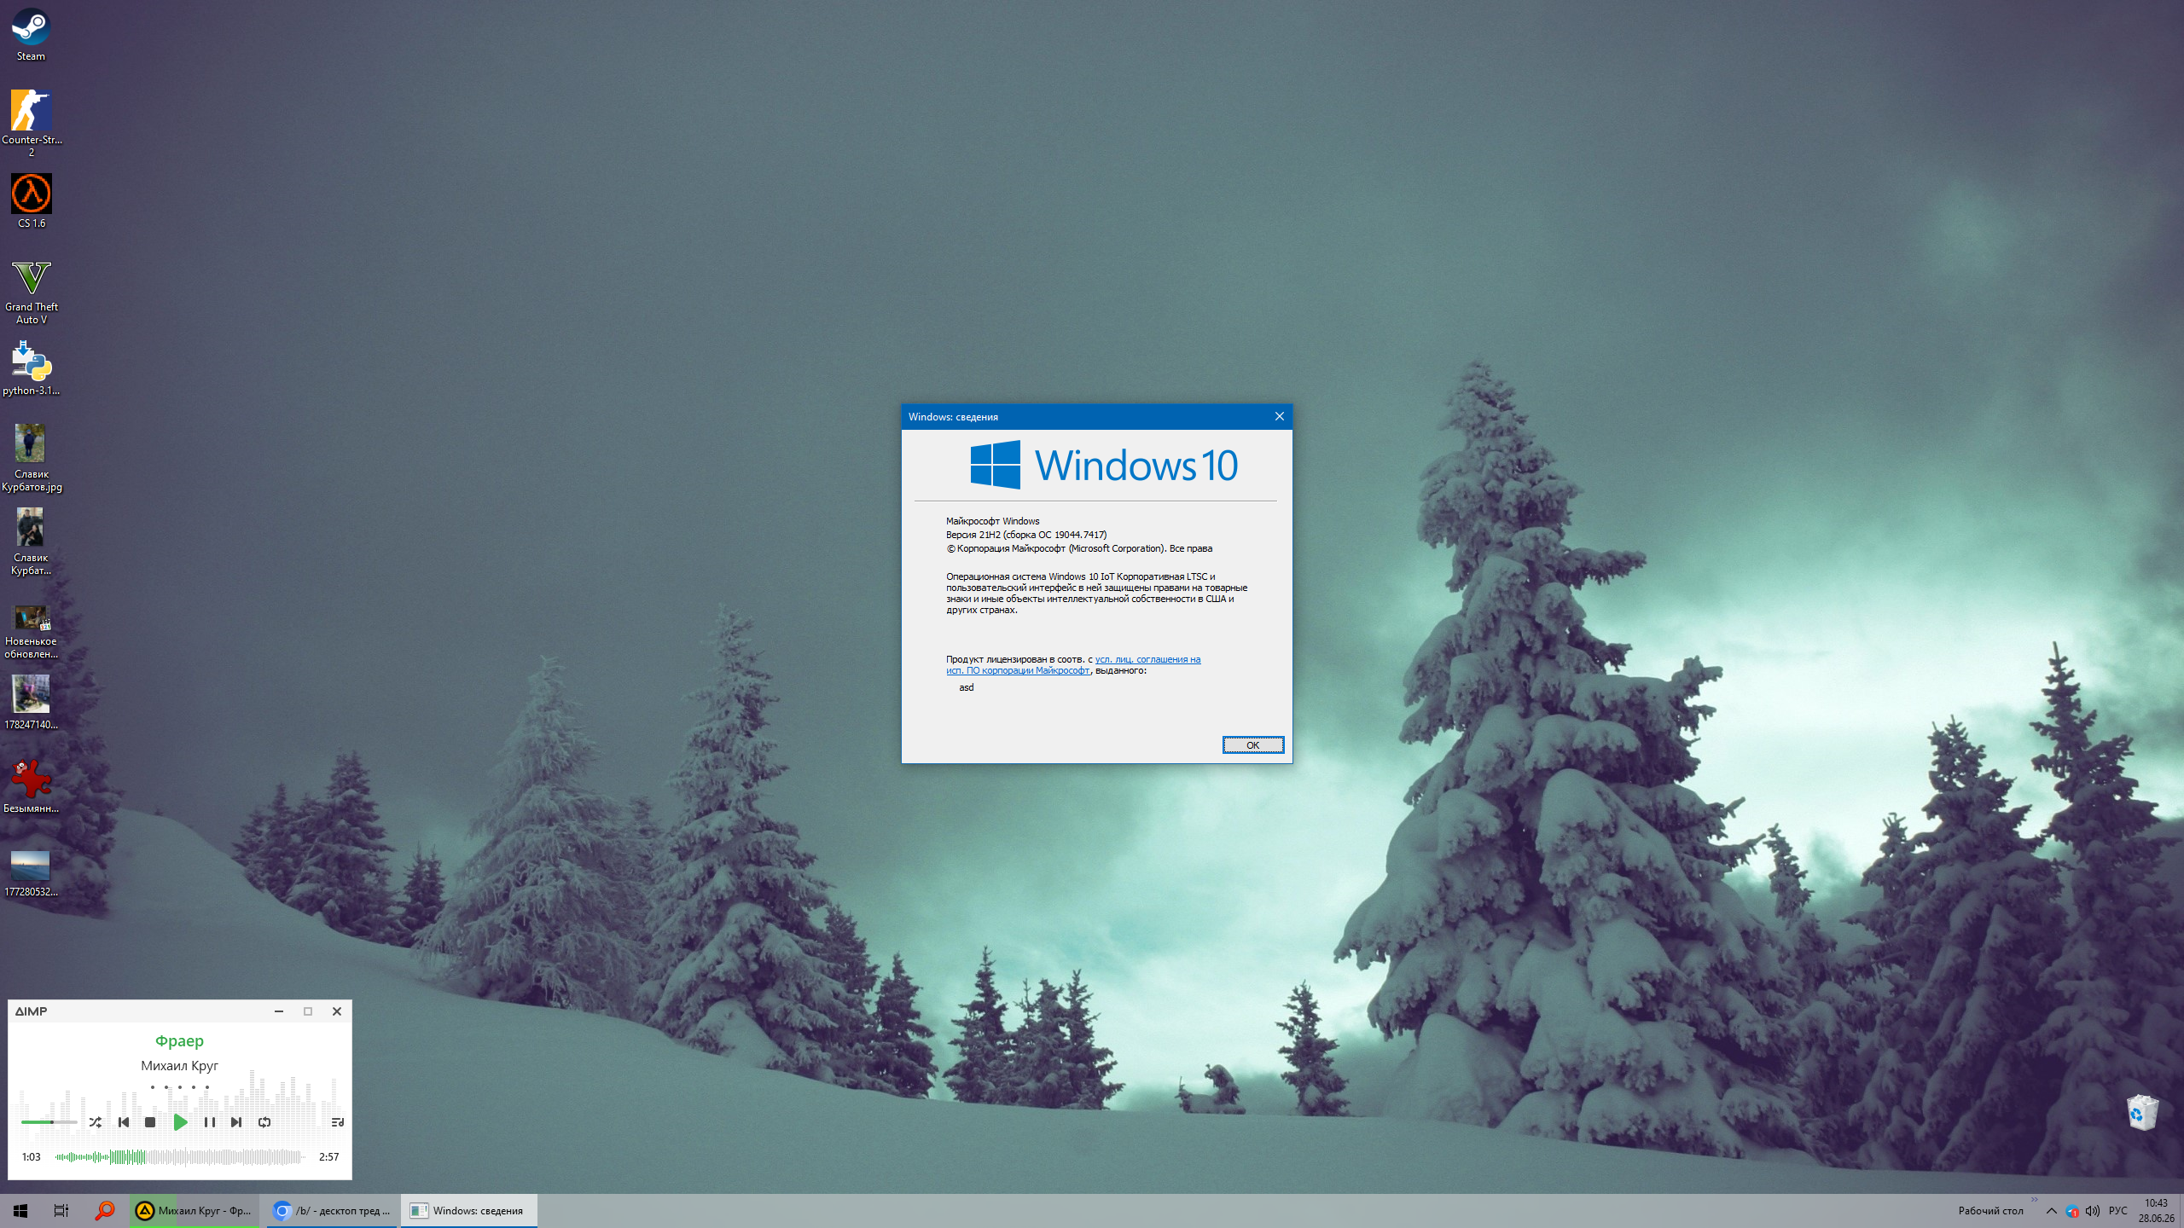
Task: Click the elapsed time 1:03 in AIMP
Action: [x=32, y=1157]
